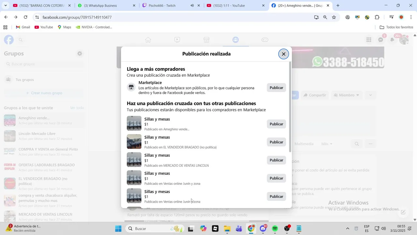The image size is (417, 235).
Task: Publish the listing to Marketplace
Action: pos(276,88)
